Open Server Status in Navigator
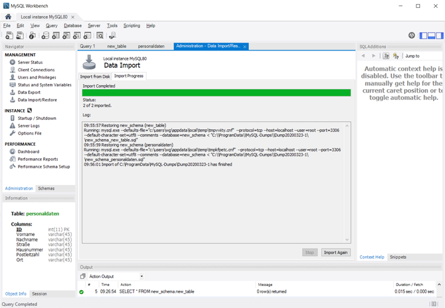The height and width of the screenshot is (308, 445). pyautogui.click(x=30, y=63)
